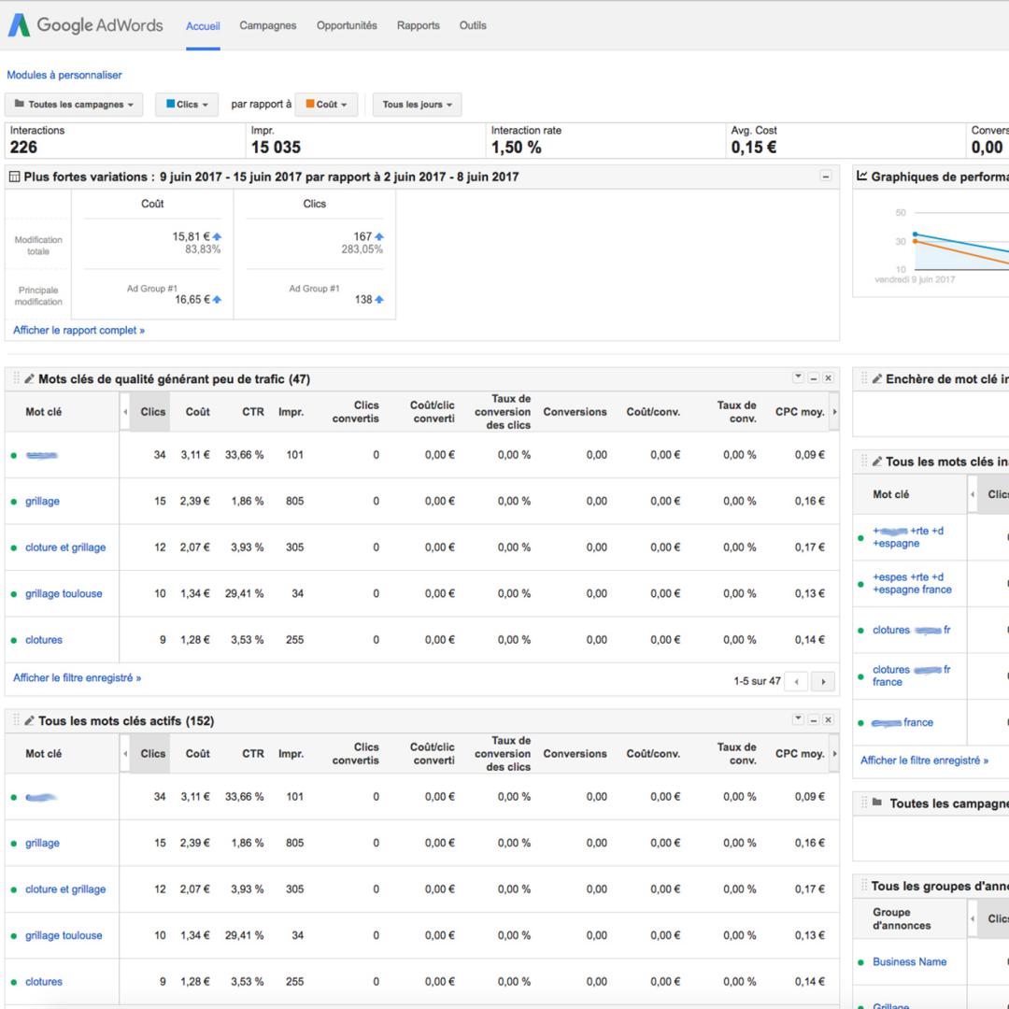Viewport: 1009px width, 1009px height.
Task: Click the pencil icon beside Mots clés de qualité
Action: (x=29, y=379)
